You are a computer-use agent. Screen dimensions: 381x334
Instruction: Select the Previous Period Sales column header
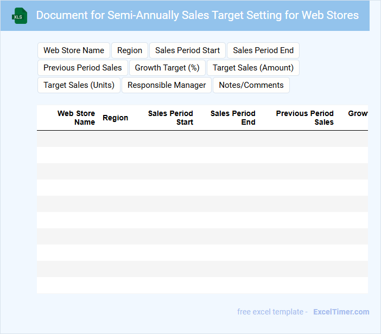point(304,118)
